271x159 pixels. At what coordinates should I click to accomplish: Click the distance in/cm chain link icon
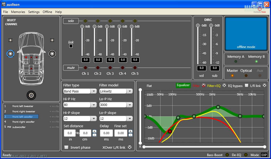coord(78,133)
